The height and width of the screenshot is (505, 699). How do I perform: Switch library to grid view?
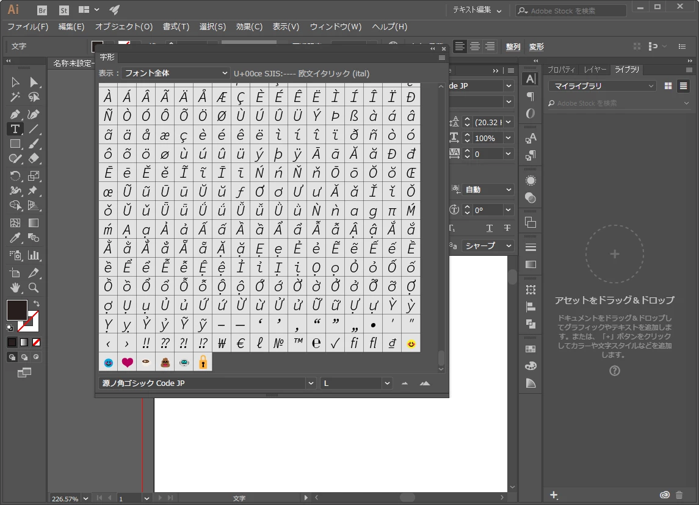668,86
